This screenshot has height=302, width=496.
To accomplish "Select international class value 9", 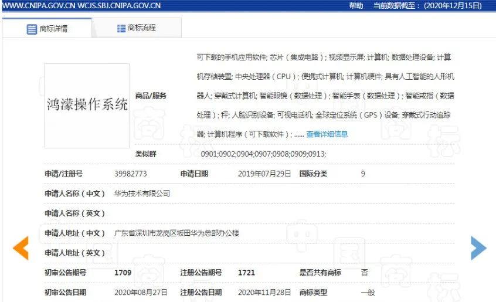I will [363, 174].
